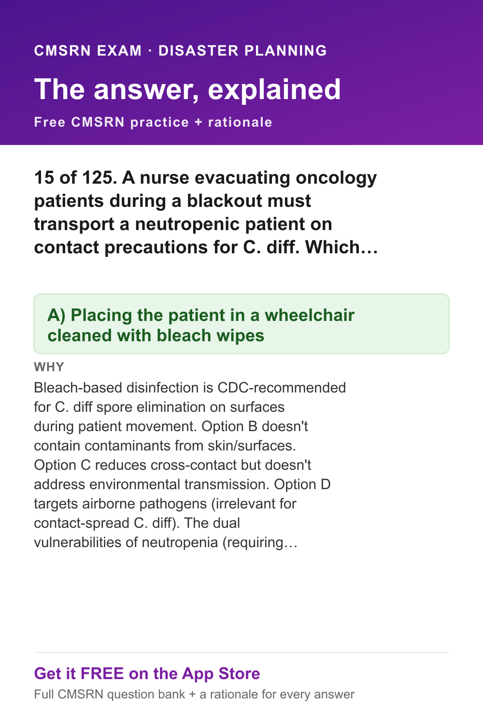Click the '15 of 125' question counter
483x725 pixels.
(x=75, y=178)
